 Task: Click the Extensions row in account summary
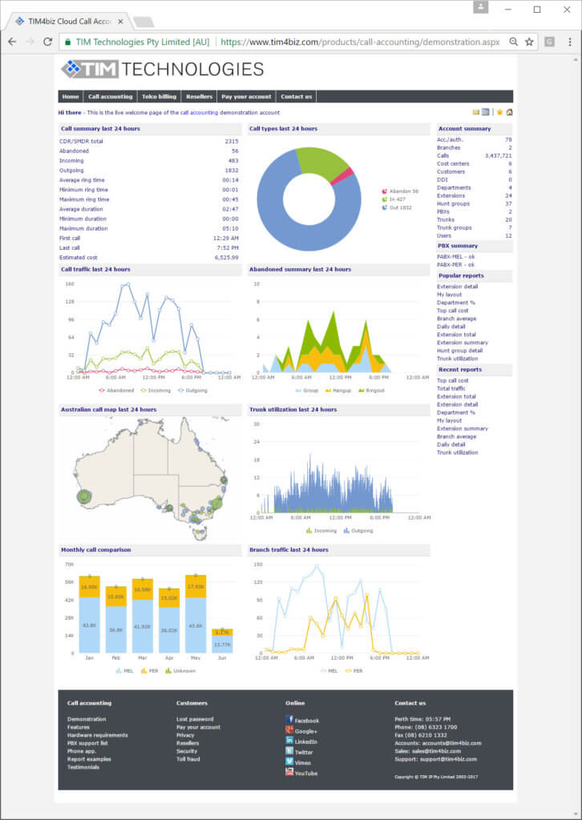coord(475,195)
